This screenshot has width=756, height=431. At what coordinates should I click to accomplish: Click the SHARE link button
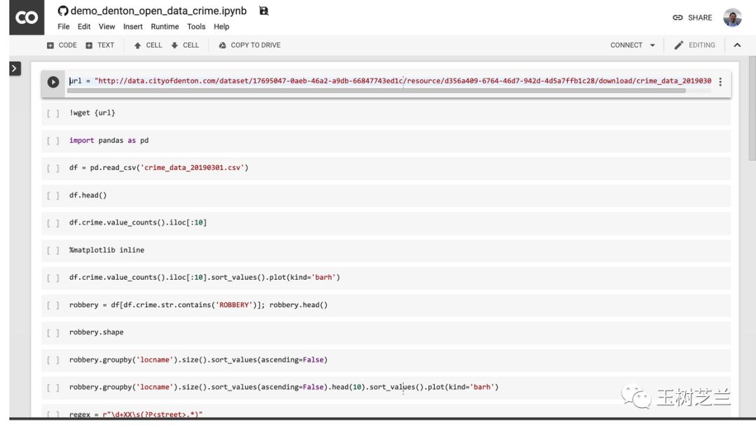click(692, 17)
